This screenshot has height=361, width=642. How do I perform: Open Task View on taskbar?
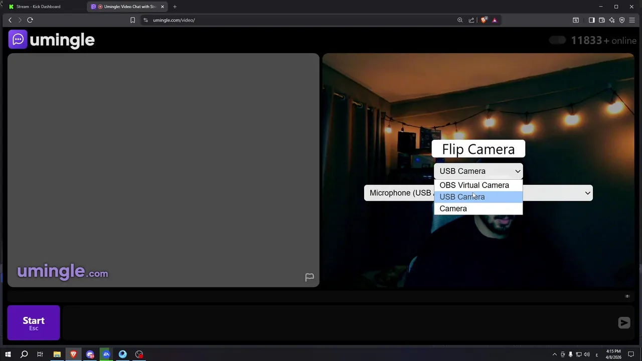pyautogui.click(x=40, y=354)
